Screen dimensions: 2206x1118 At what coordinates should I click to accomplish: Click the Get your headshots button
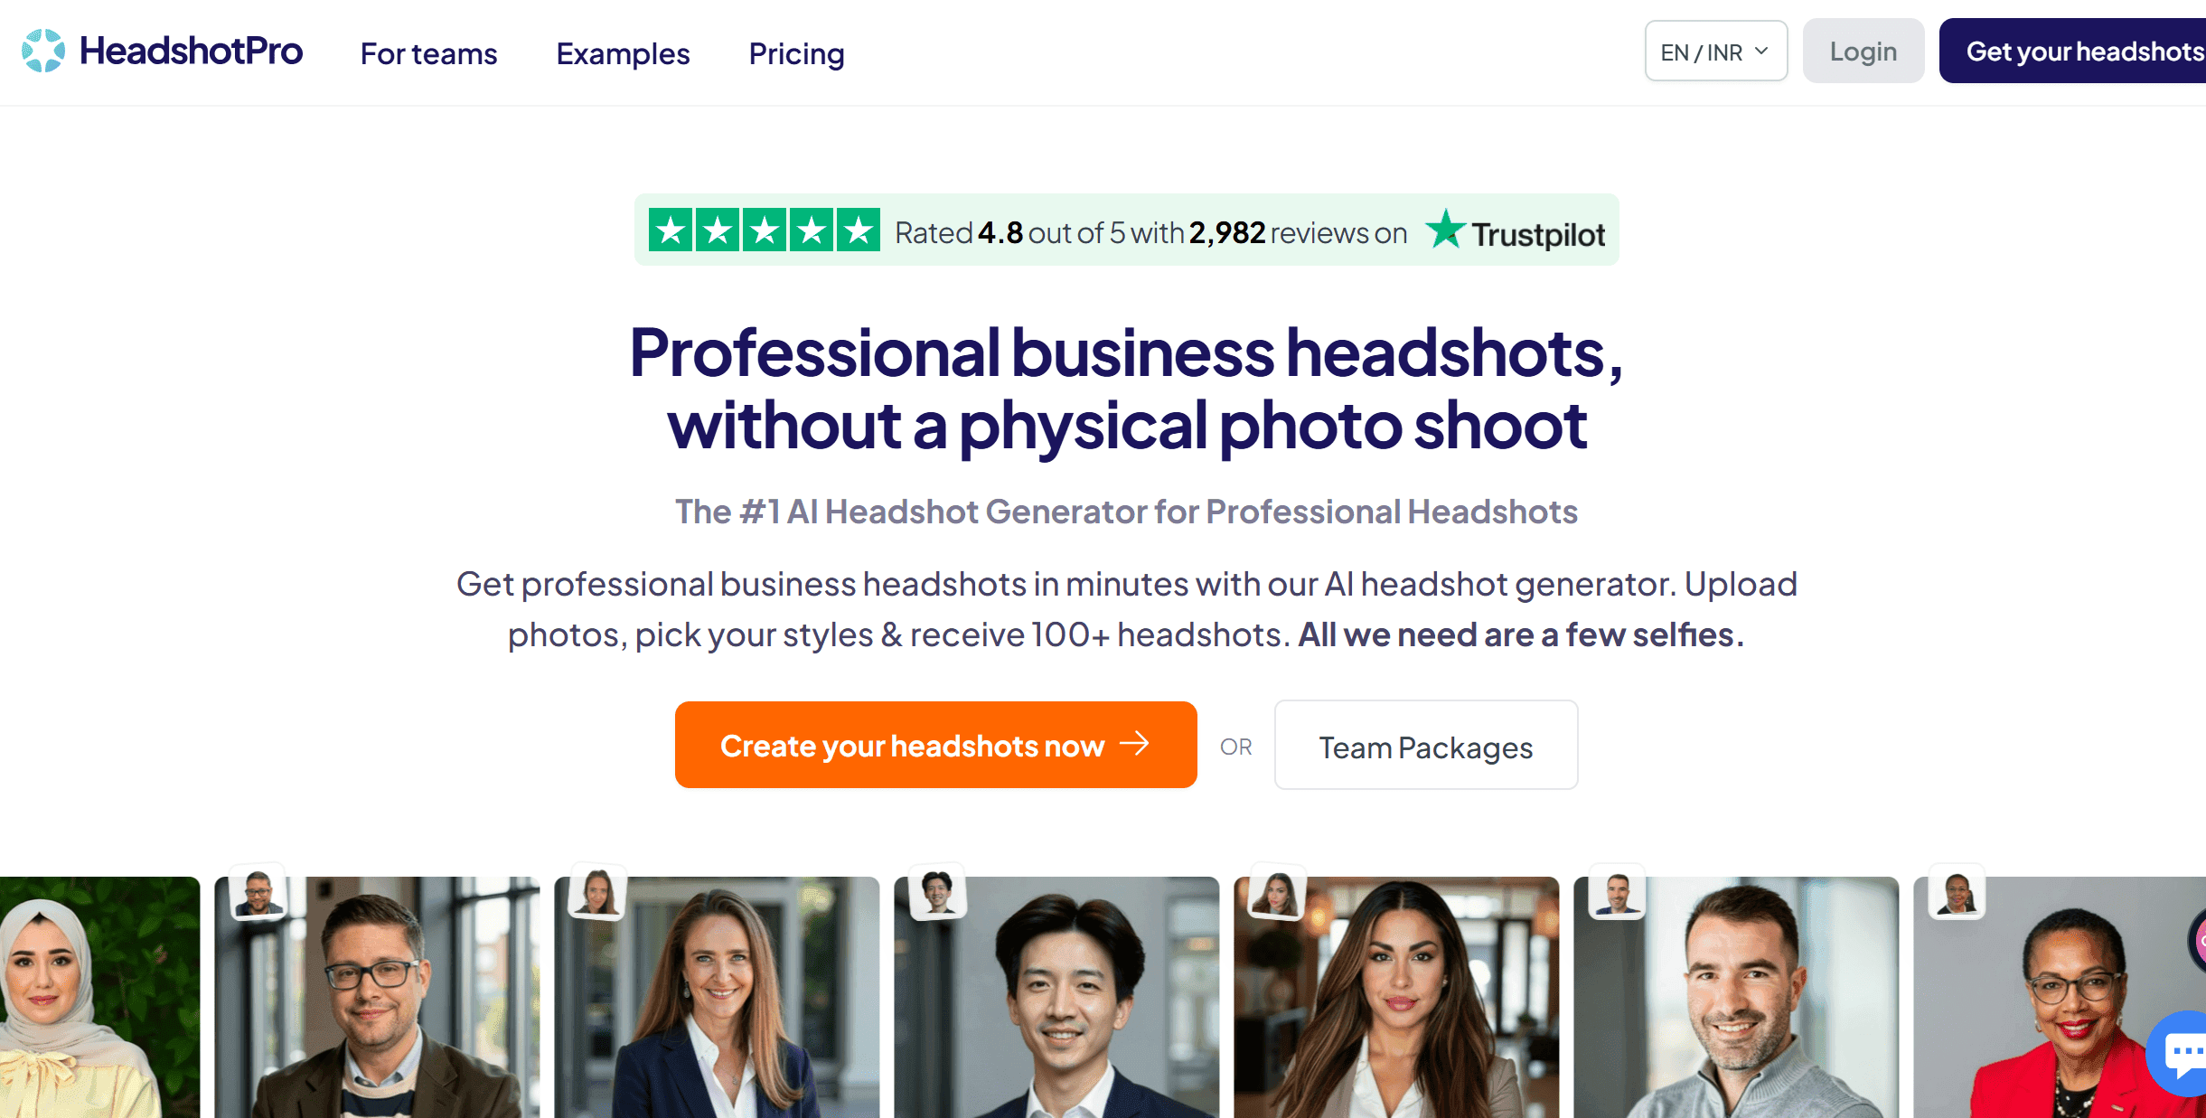coord(2073,52)
